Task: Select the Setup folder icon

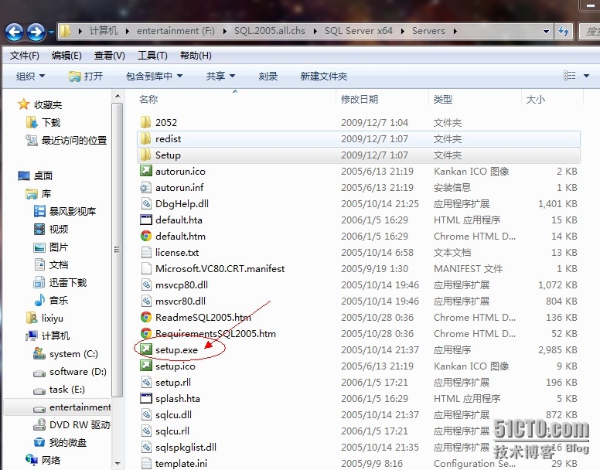Action: coord(146,155)
